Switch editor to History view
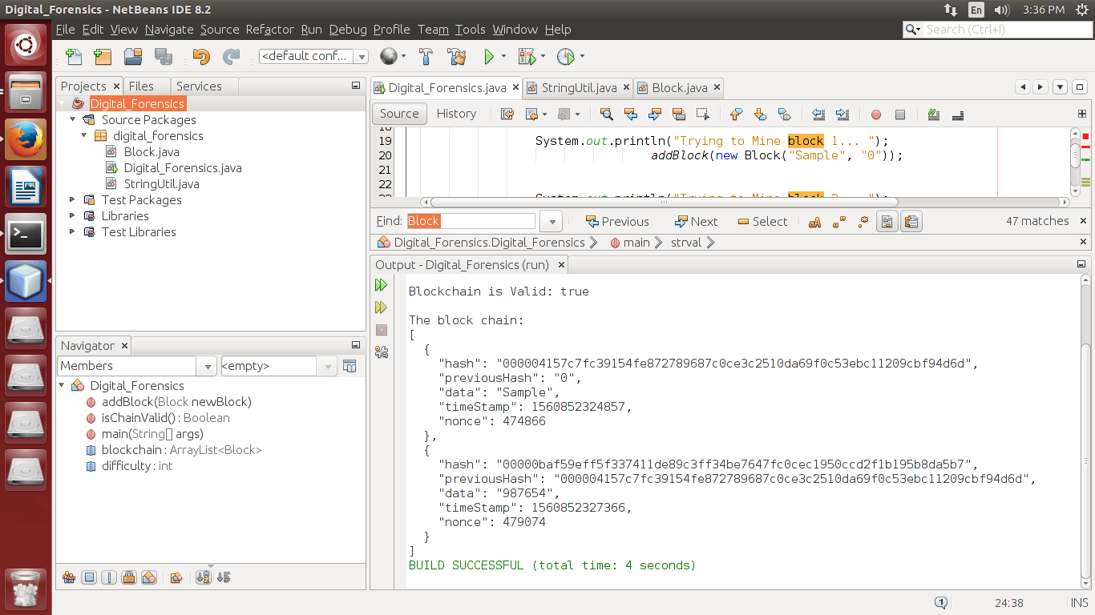The width and height of the screenshot is (1095, 615). pos(456,114)
